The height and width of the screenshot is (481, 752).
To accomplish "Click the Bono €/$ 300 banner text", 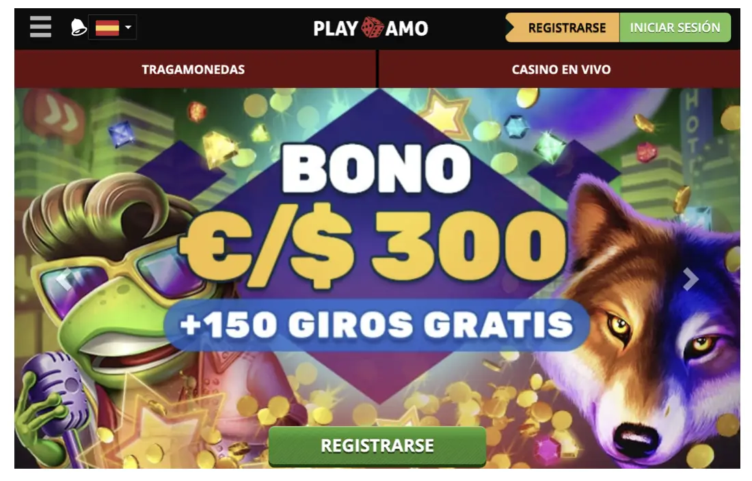I will coord(375,217).
